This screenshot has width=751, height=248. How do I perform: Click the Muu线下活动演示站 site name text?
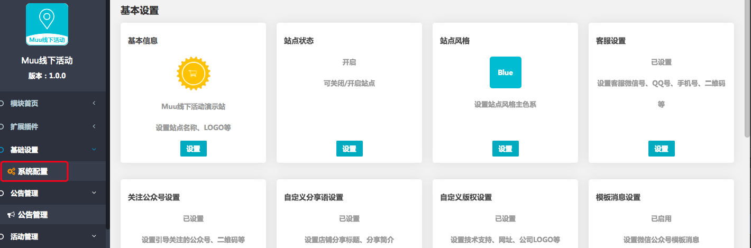click(x=194, y=106)
